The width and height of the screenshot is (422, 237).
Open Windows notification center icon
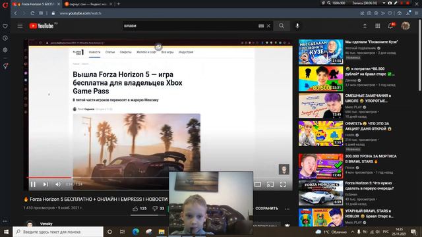413,232
